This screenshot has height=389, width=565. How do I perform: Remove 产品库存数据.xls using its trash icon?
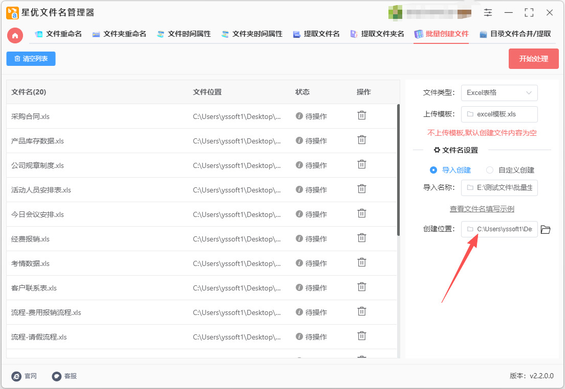[x=361, y=140]
